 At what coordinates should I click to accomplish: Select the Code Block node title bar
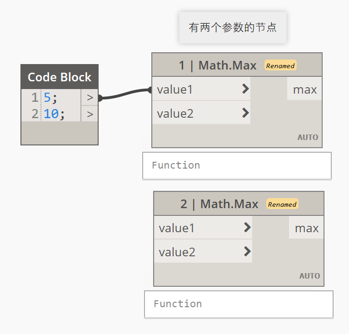click(60, 77)
